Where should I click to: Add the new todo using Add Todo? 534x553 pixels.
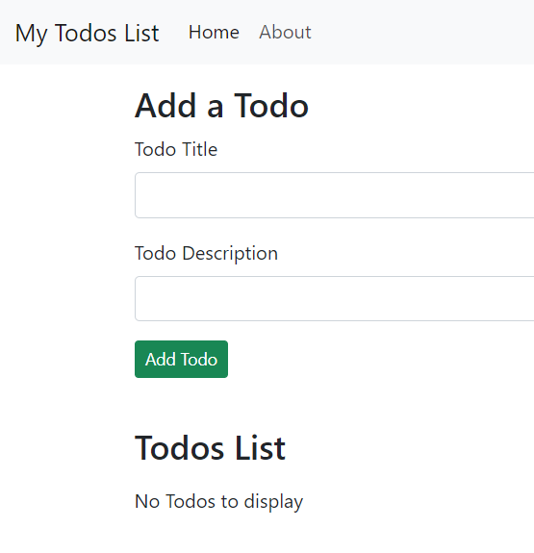click(x=182, y=359)
